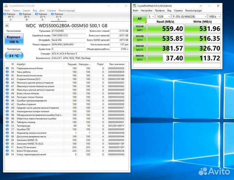The width and height of the screenshot is (234, 180).
Task: Click the status icon for attribute A5
Action: [7, 79]
